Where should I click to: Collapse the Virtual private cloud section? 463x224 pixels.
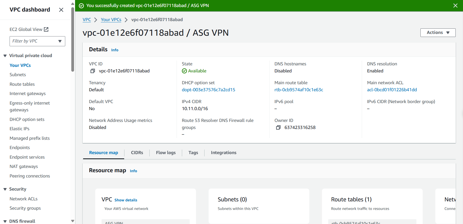(x=5, y=56)
